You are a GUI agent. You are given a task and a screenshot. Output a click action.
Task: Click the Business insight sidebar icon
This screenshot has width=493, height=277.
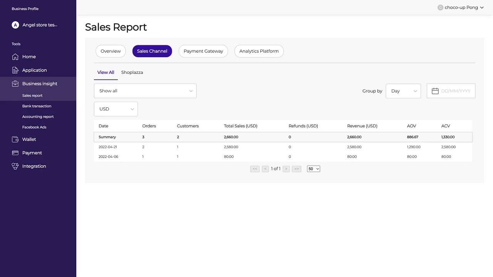15,83
